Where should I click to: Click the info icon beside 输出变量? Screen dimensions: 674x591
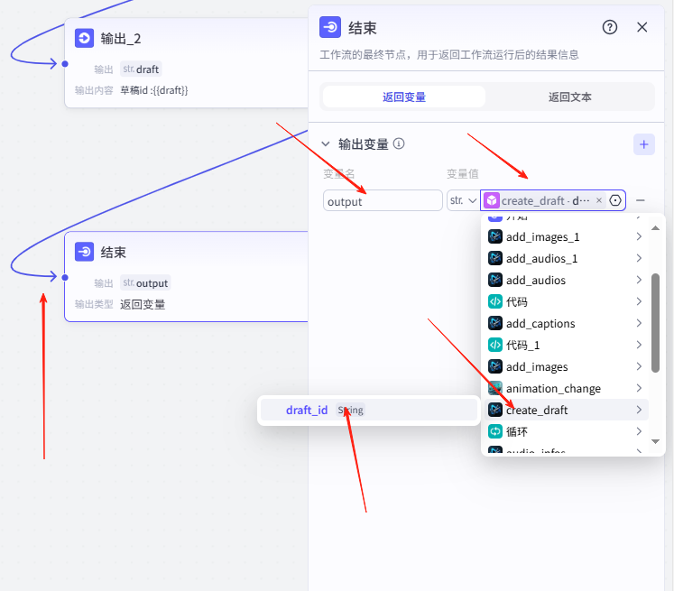pos(399,143)
